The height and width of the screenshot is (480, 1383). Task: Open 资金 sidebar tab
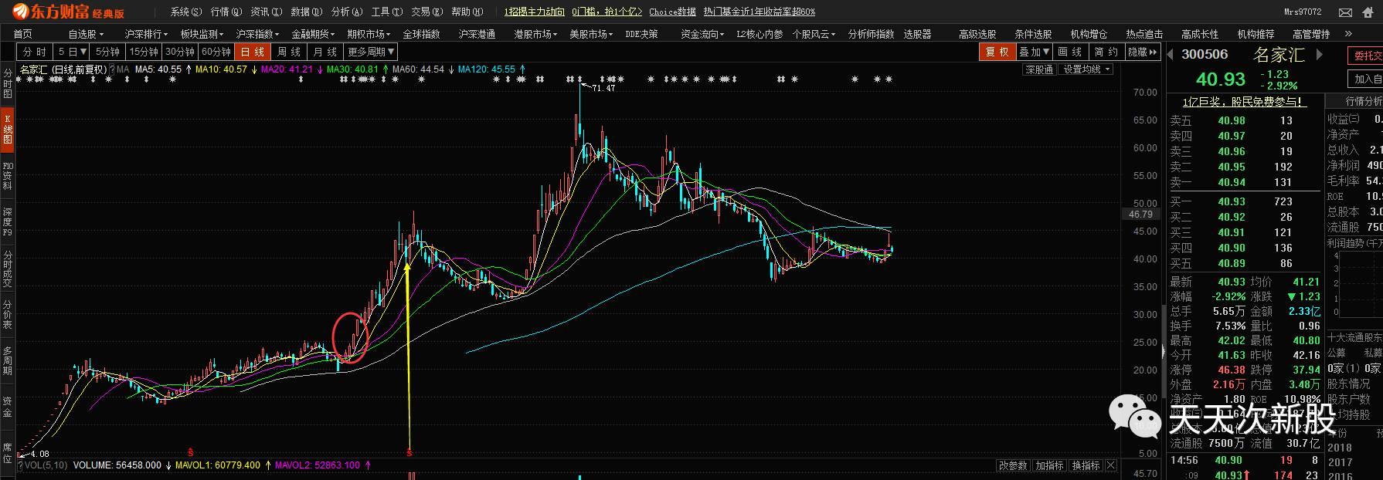7,407
